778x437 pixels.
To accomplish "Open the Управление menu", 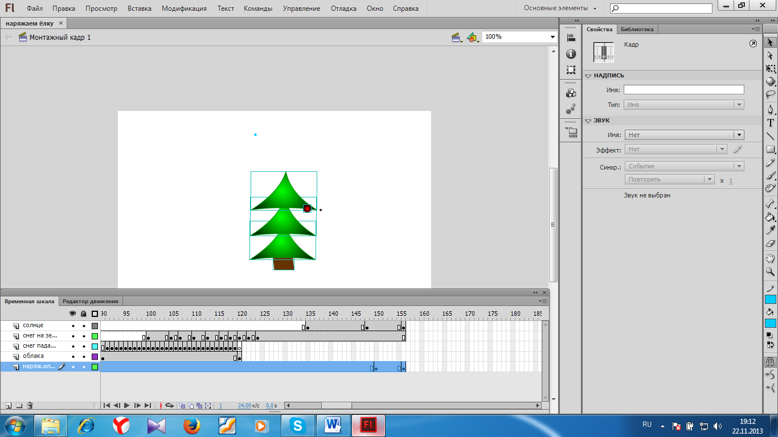I will click(301, 9).
